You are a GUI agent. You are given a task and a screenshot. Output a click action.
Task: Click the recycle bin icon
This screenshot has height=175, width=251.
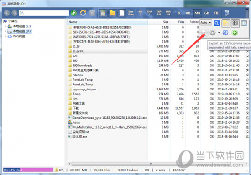[x=226, y=13]
